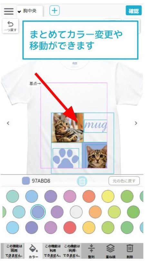Click the undo arrow (一つ戻す)

(10, 26)
